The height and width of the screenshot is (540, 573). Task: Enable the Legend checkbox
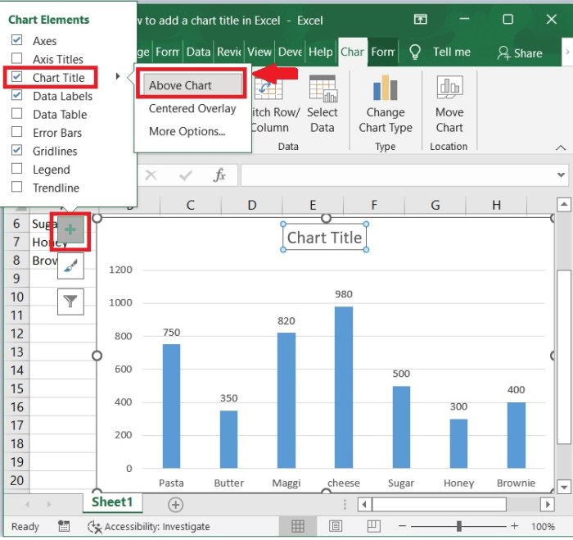click(x=17, y=170)
